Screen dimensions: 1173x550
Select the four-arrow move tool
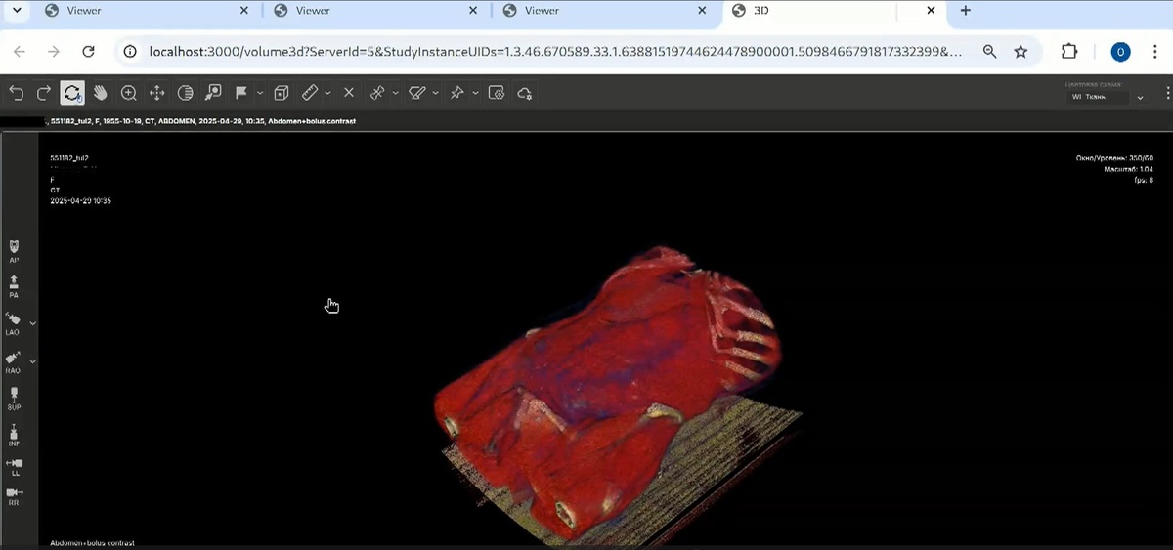(x=156, y=93)
